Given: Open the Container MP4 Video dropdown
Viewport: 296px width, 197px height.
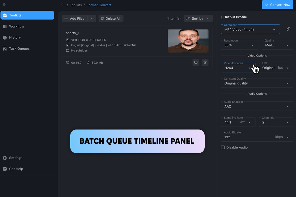Looking at the screenshot, I should tap(250, 29).
